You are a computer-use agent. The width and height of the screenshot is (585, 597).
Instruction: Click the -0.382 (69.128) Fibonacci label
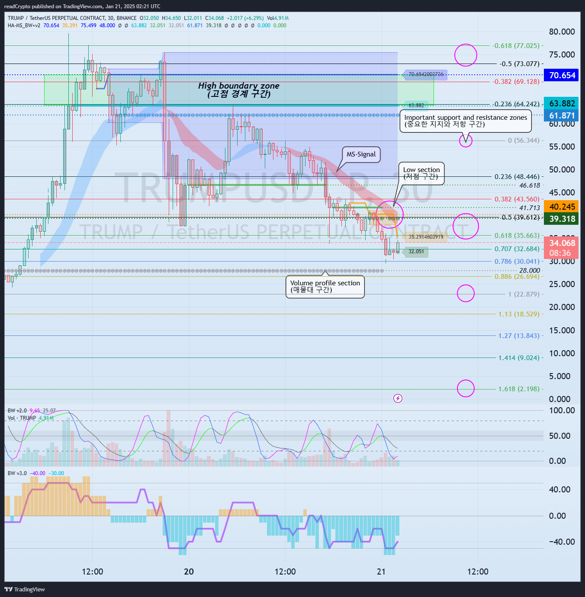point(516,81)
